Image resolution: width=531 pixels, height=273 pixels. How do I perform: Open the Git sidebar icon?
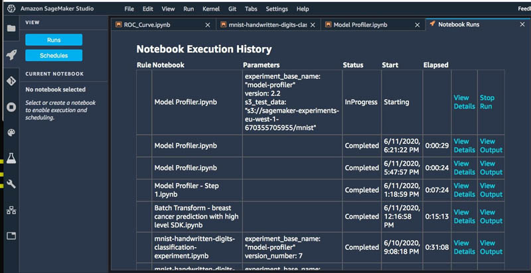point(11,81)
